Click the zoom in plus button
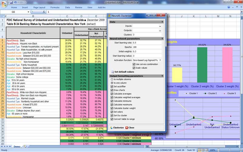Viewport: 243px width, 152px height. click(241, 150)
